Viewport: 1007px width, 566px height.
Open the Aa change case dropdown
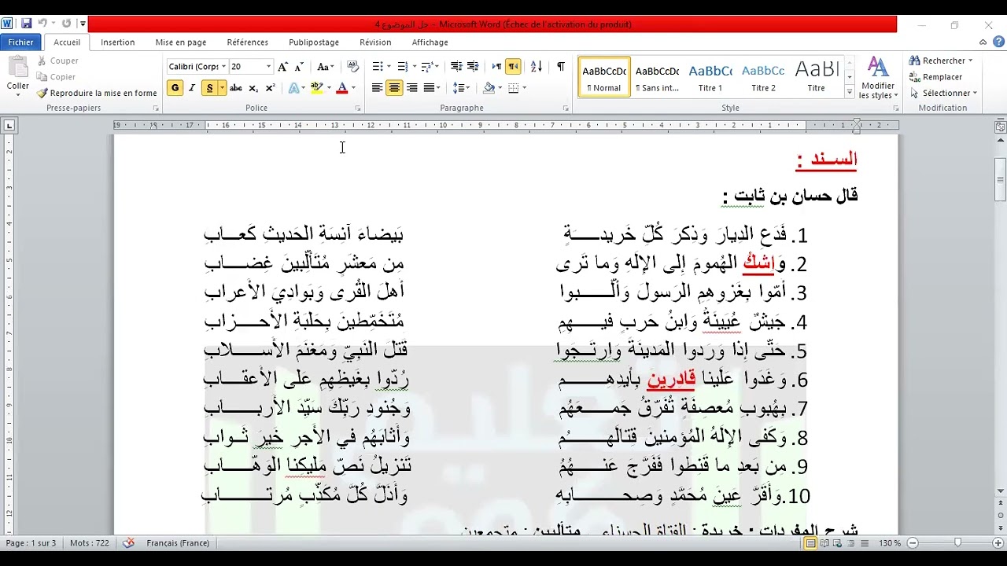[325, 67]
